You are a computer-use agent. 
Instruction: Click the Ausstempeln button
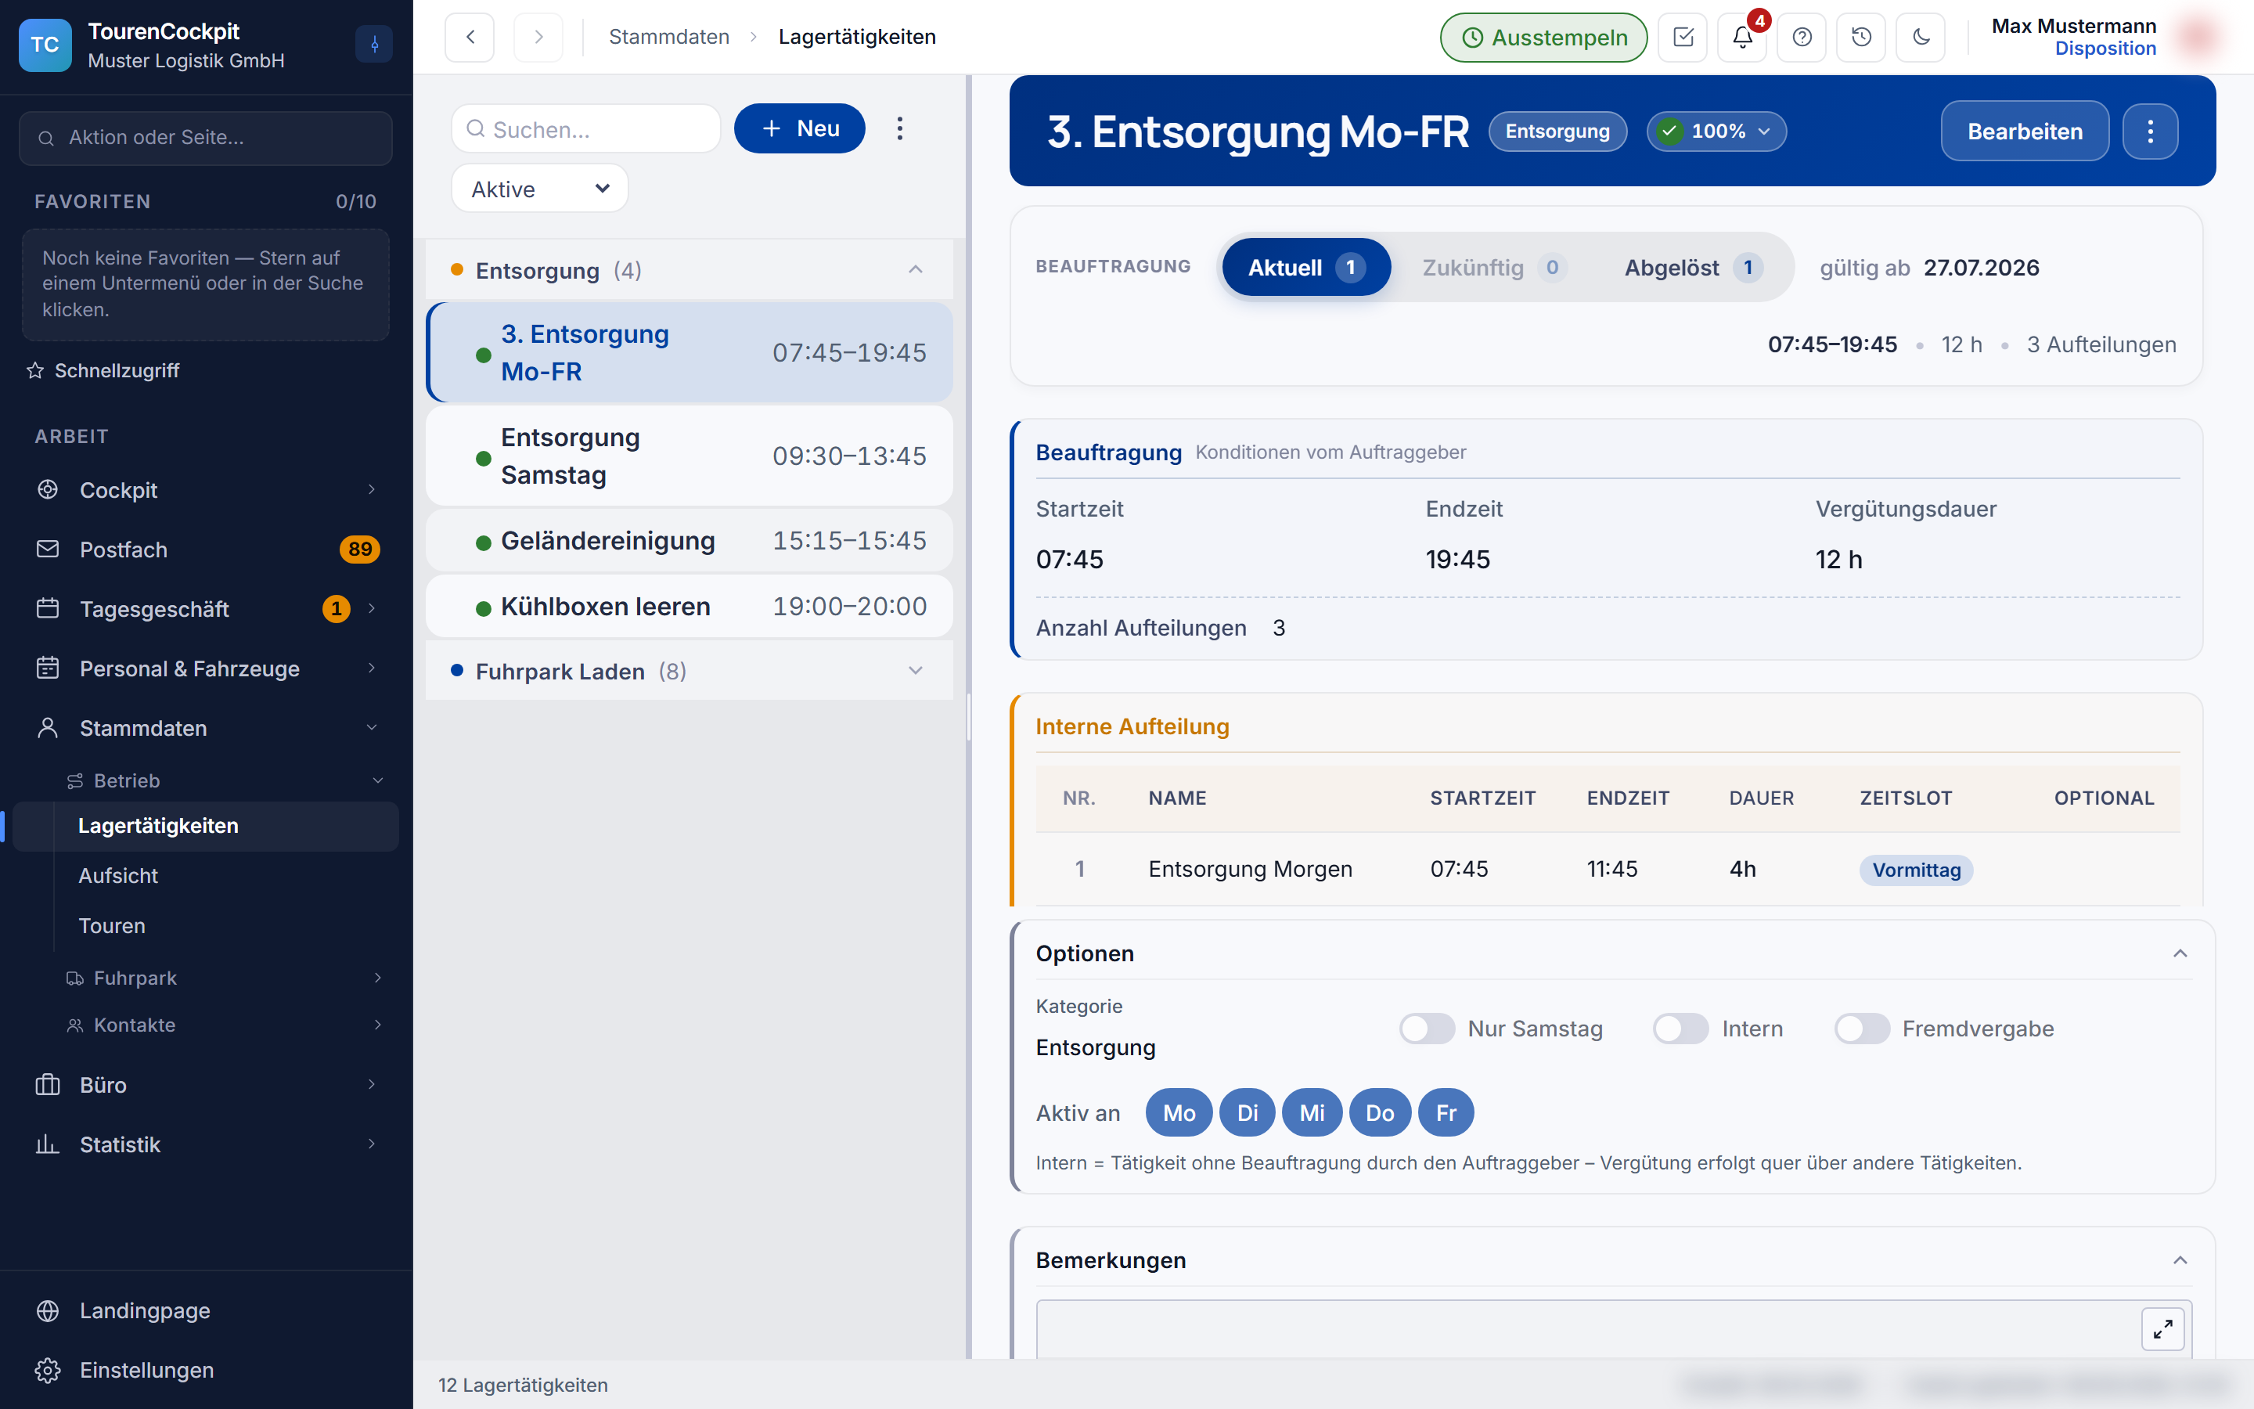click(x=1543, y=38)
